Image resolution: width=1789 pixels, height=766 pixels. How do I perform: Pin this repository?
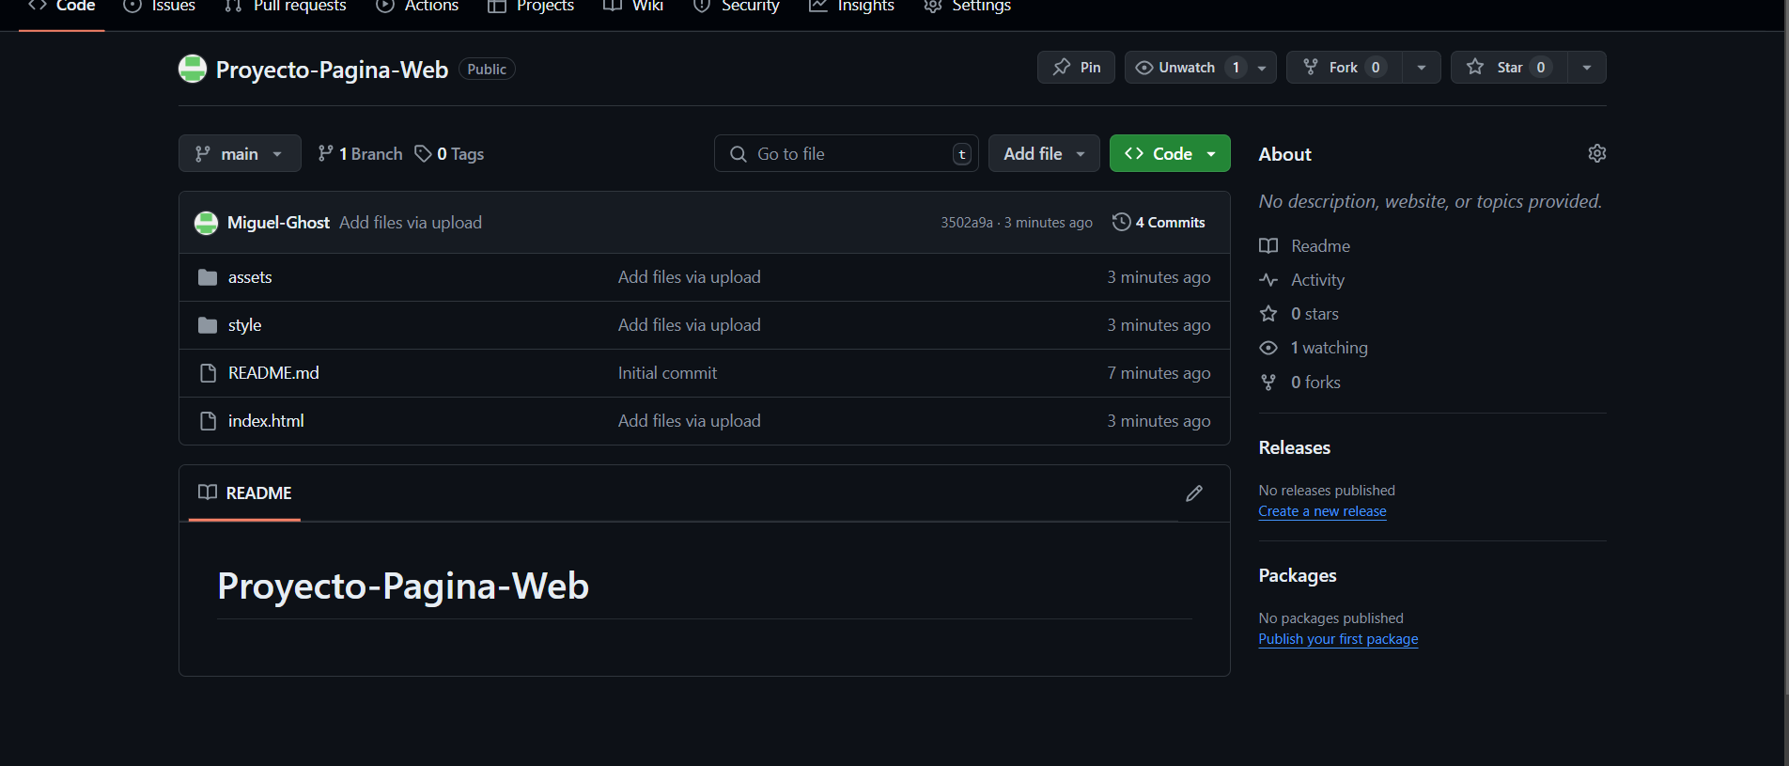[1076, 68]
